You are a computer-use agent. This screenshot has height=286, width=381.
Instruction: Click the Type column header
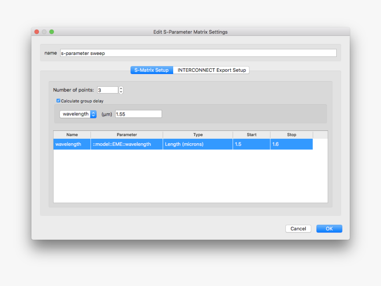(198, 134)
